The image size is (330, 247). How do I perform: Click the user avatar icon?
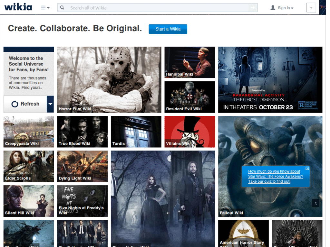(273, 8)
